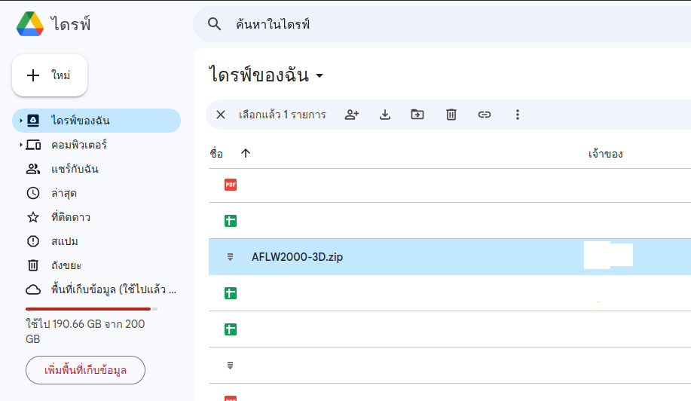This screenshot has height=401, width=691.
Task: Open ที่ติดดาว (Starred) section
Action: click(x=71, y=217)
